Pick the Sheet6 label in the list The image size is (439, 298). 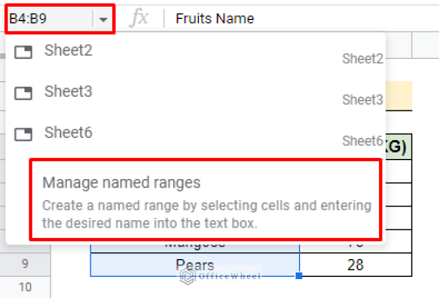[x=68, y=133]
